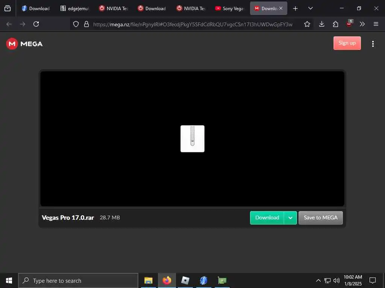Click the network status tray icon
The image size is (385, 288).
click(x=327, y=280)
